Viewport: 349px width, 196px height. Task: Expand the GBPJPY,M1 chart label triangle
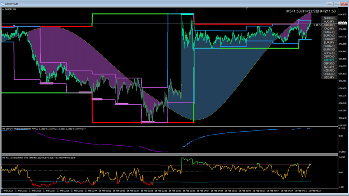click(x=3, y=9)
